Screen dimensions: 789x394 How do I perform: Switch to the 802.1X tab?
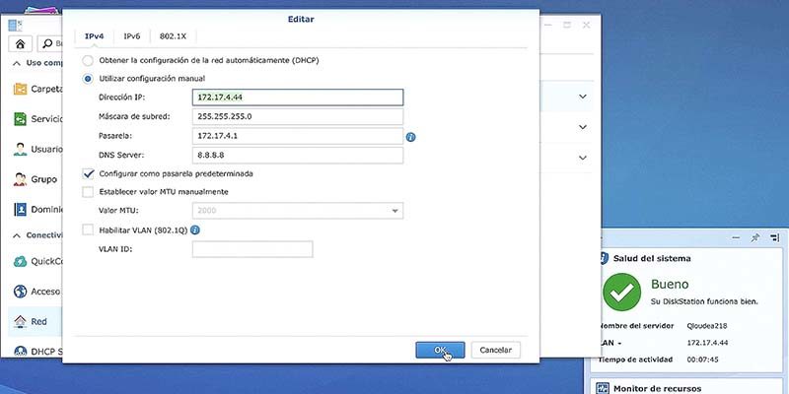pos(174,36)
